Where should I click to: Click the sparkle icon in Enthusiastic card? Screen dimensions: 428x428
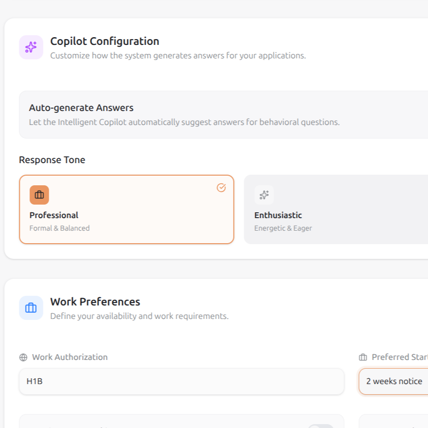[264, 195]
